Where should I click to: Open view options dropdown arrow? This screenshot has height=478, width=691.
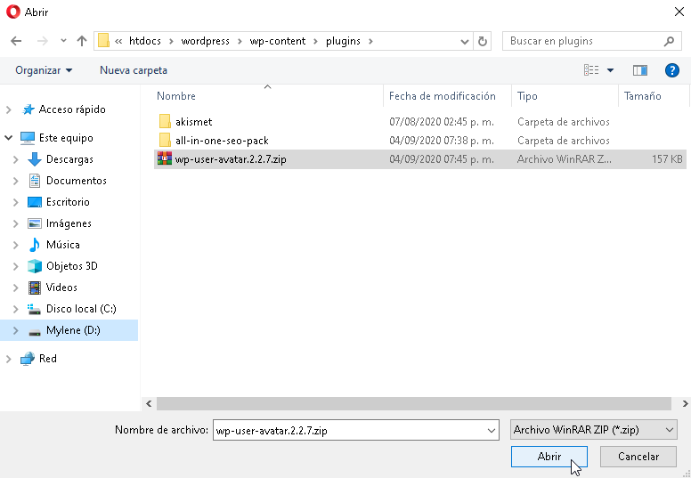point(610,70)
